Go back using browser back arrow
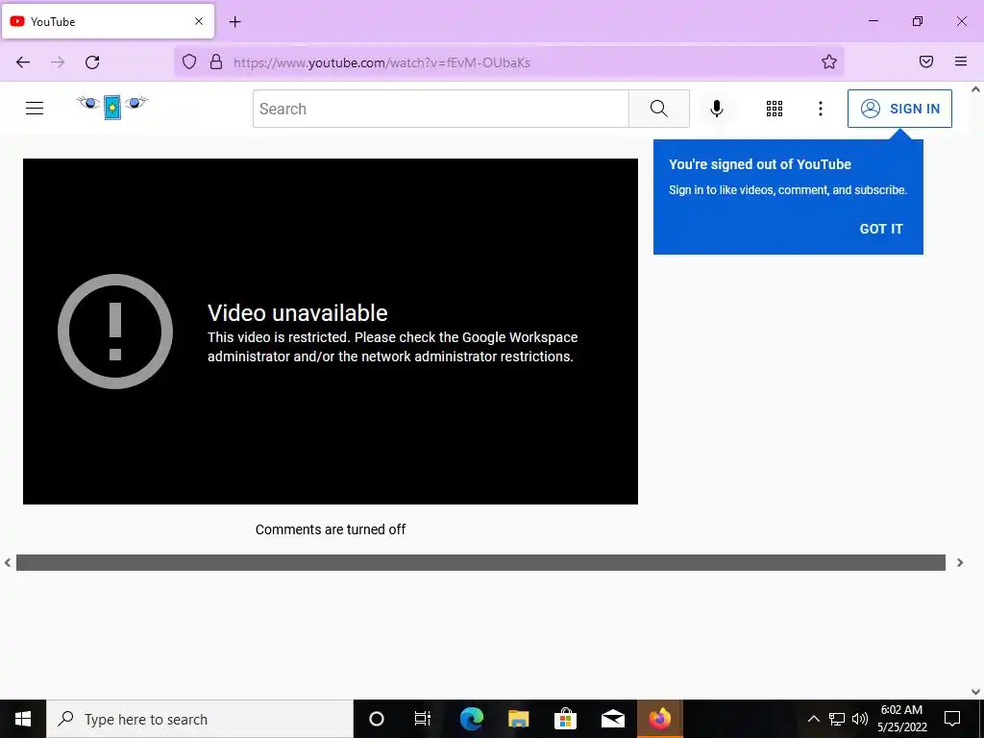 click(x=23, y=62)
